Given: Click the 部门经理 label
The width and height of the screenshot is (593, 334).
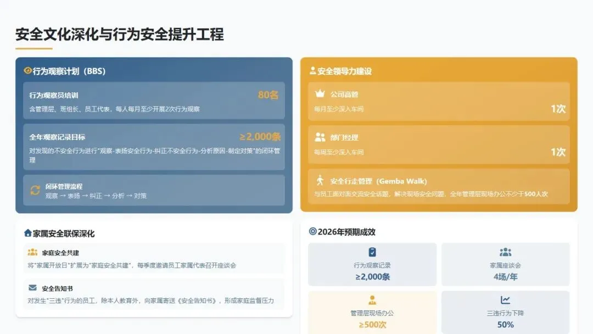Looking at the screenshot, I should pyautogui.click(x=344, y=138).
